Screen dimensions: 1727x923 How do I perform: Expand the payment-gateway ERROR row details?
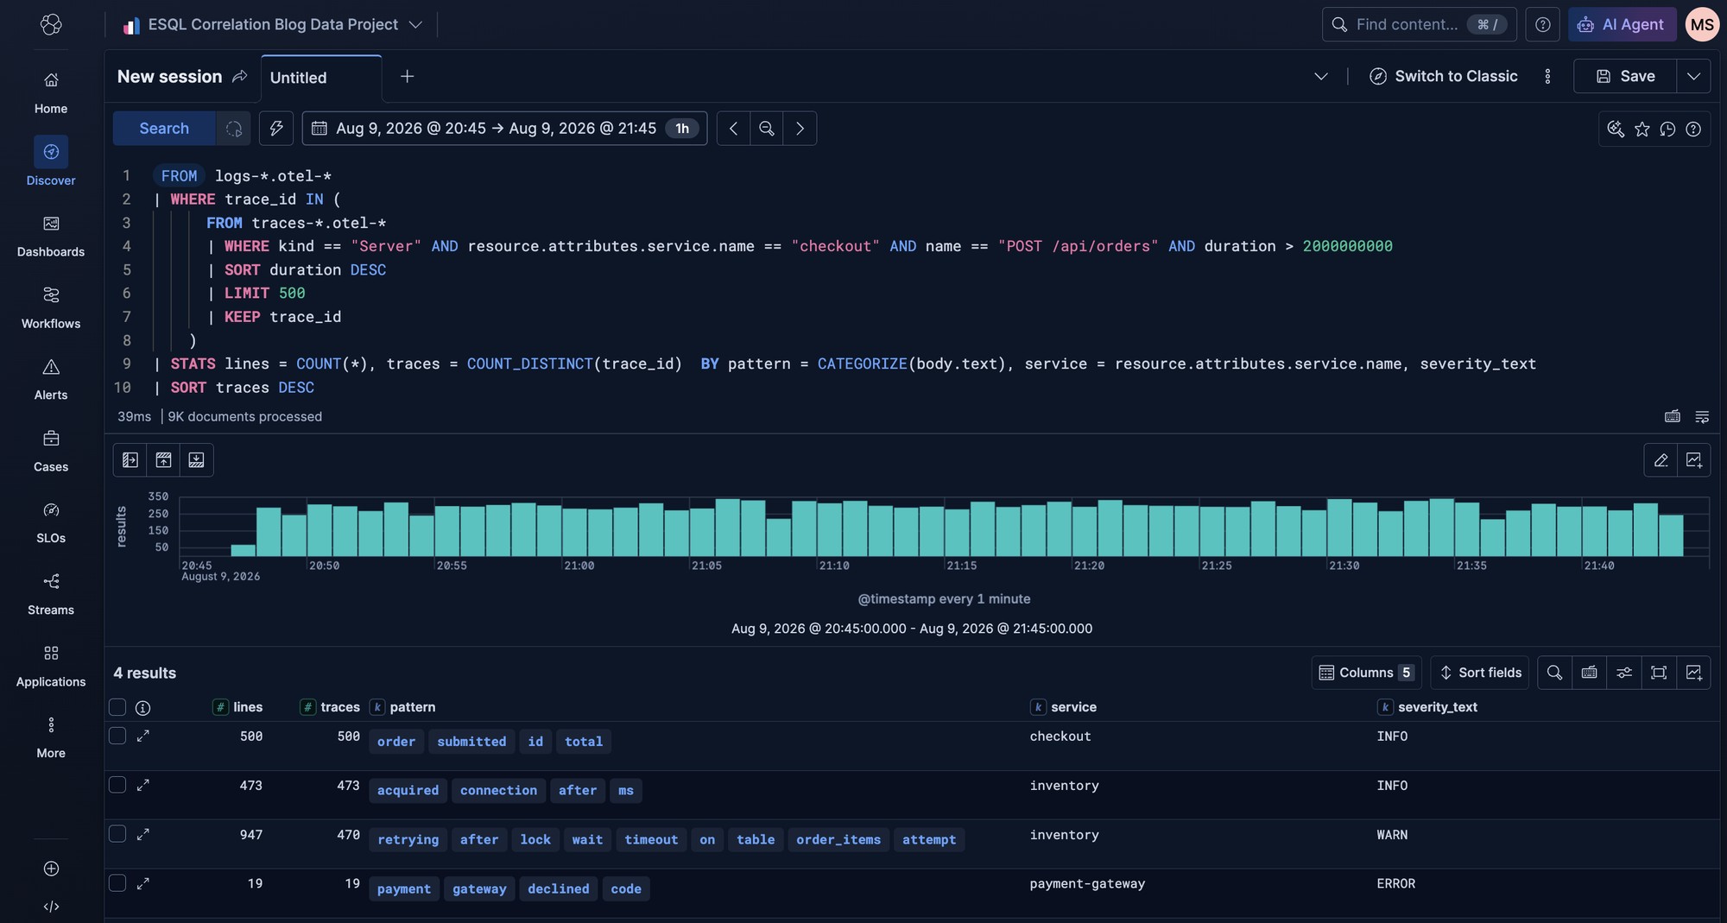pos(143,883)
